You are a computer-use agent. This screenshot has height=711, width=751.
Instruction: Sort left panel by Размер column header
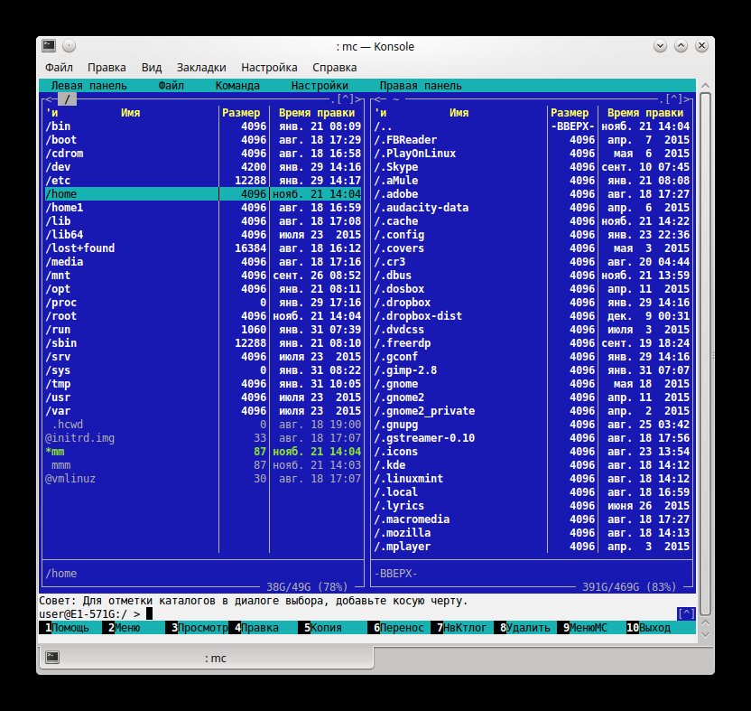(241, 113)
